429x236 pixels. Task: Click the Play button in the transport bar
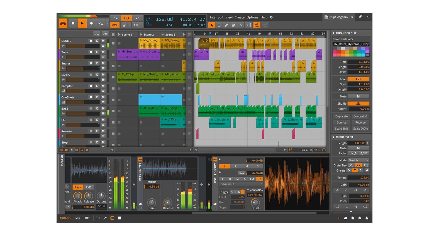[82, 23]
